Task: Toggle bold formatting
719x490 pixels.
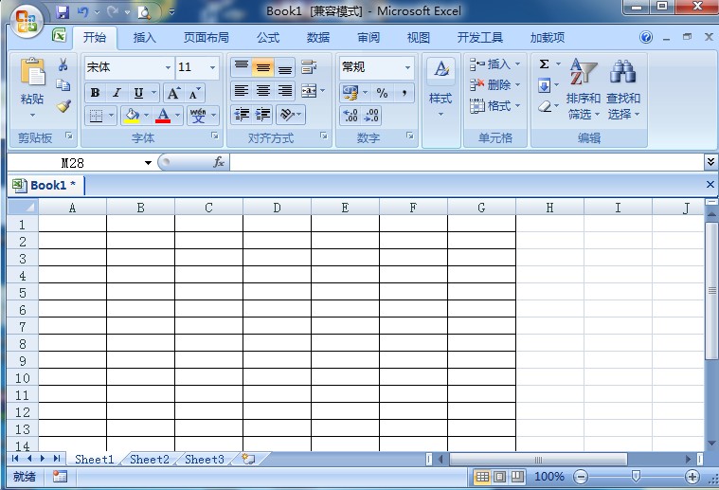Action: point(95,93)
